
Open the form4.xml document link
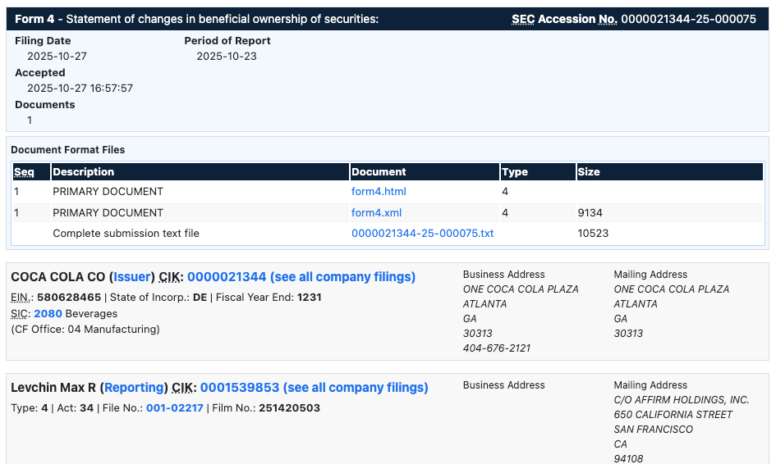point(376,213)
